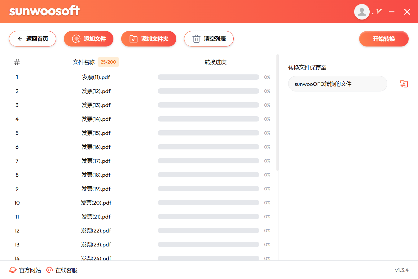Image resolution: width=418 pixels, height=279 pixels.
Task: Click the sunwoosoft logo
Action: tap(44, 11)
